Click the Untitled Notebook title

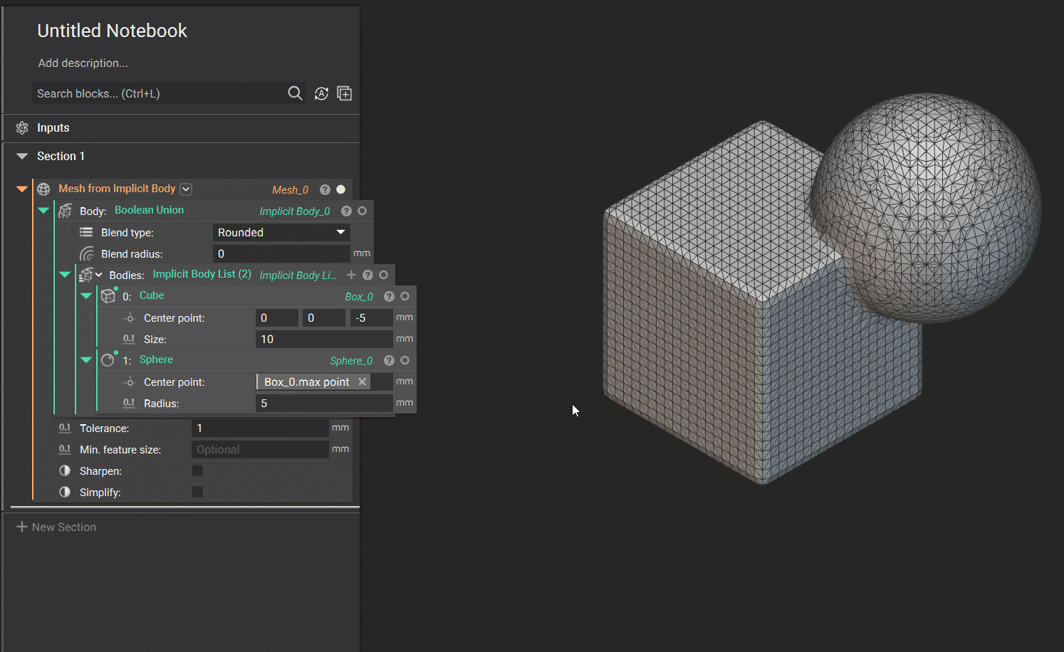[x=112, y=31]
